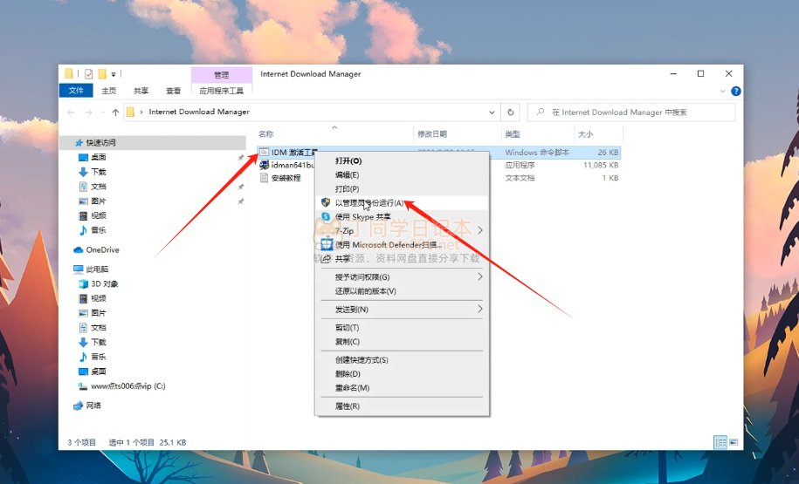Open OneDrive in the navigation pane
This screenshot has width=799, height=484.
pos(96,250)
